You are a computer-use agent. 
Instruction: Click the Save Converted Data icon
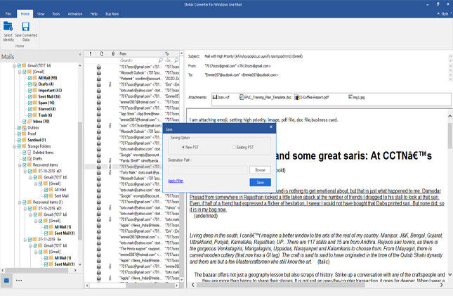click(x=26, y=26)
